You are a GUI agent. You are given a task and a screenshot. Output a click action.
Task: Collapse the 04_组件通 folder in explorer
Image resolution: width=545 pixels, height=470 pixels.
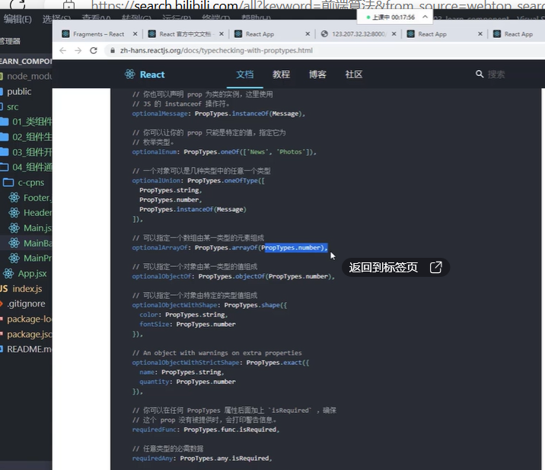coord(26,167)
